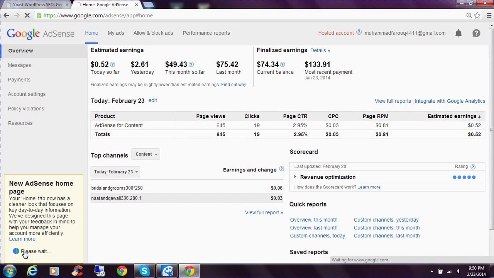The image size is (494, 278).
Task: Click the Find out why link
Action: tap(233, 85)
